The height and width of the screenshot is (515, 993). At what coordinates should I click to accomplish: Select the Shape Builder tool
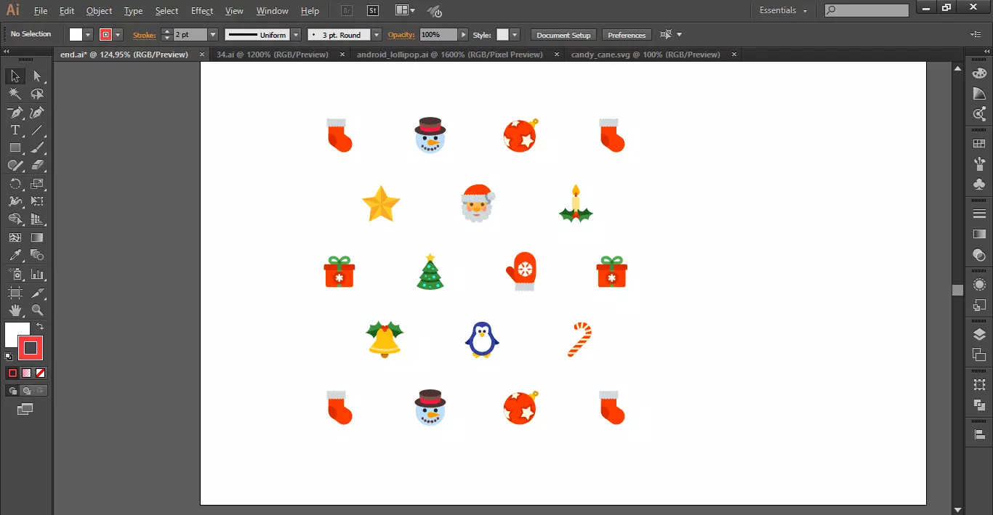[x=15, y=219]
